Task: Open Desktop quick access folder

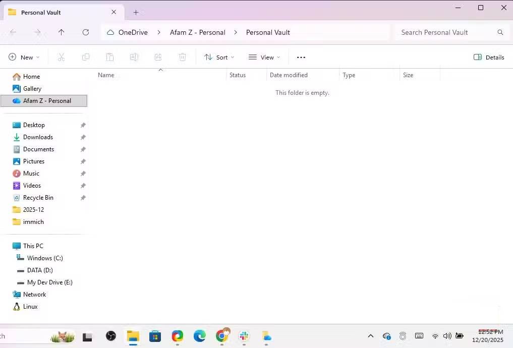Action: tap(34, 125)
